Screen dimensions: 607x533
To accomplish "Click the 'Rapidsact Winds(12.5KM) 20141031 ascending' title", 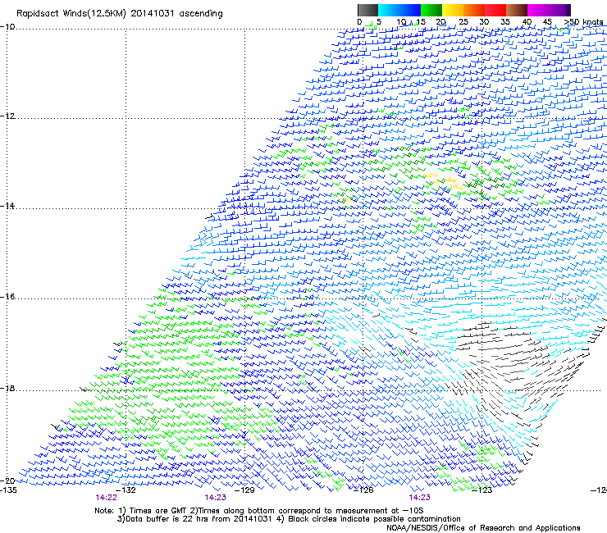I will click(119, 14).
